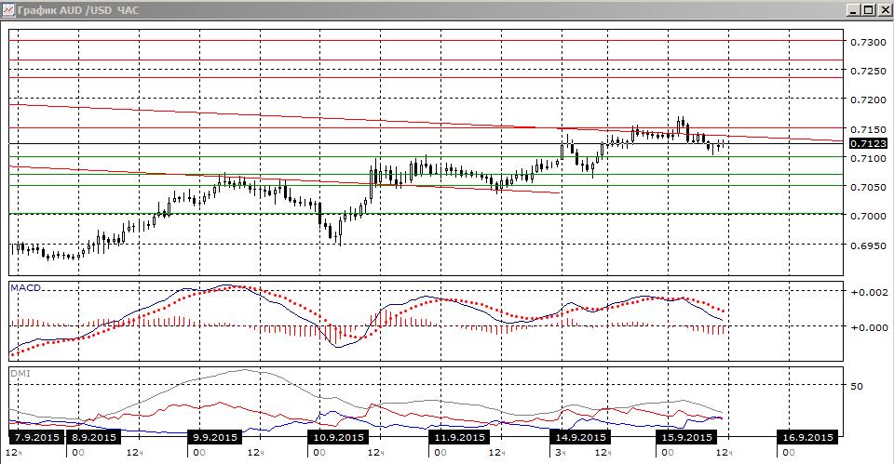Click the chart icon in title bar
The height and width of the screenshot is (464, 894).
(x=8, y=9)
